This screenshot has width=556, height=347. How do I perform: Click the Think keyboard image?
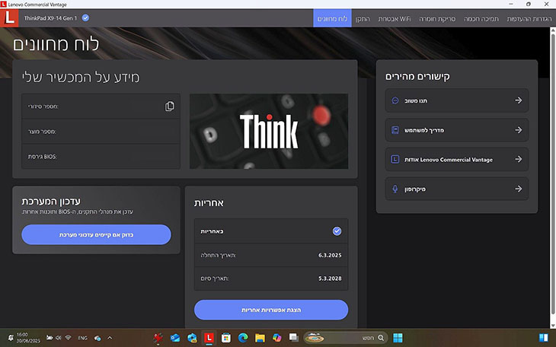click(x=269, y=131)
